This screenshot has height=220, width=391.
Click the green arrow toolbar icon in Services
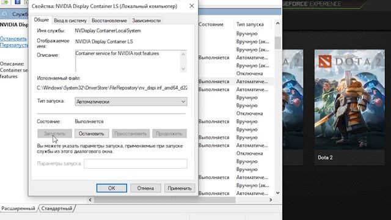point(5,2)
